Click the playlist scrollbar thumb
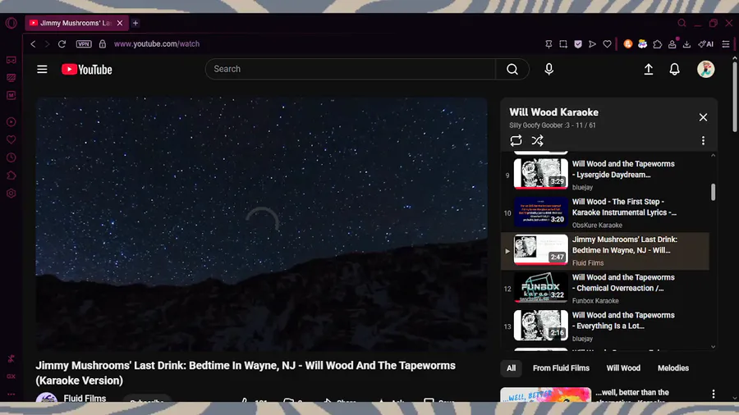The width and height of the screenshot is (739, 415). point(713,192)
